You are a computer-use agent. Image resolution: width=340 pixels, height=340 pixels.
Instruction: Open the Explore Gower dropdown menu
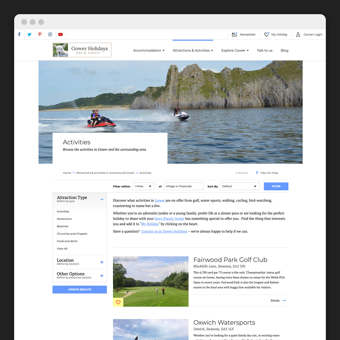point(235,50)
